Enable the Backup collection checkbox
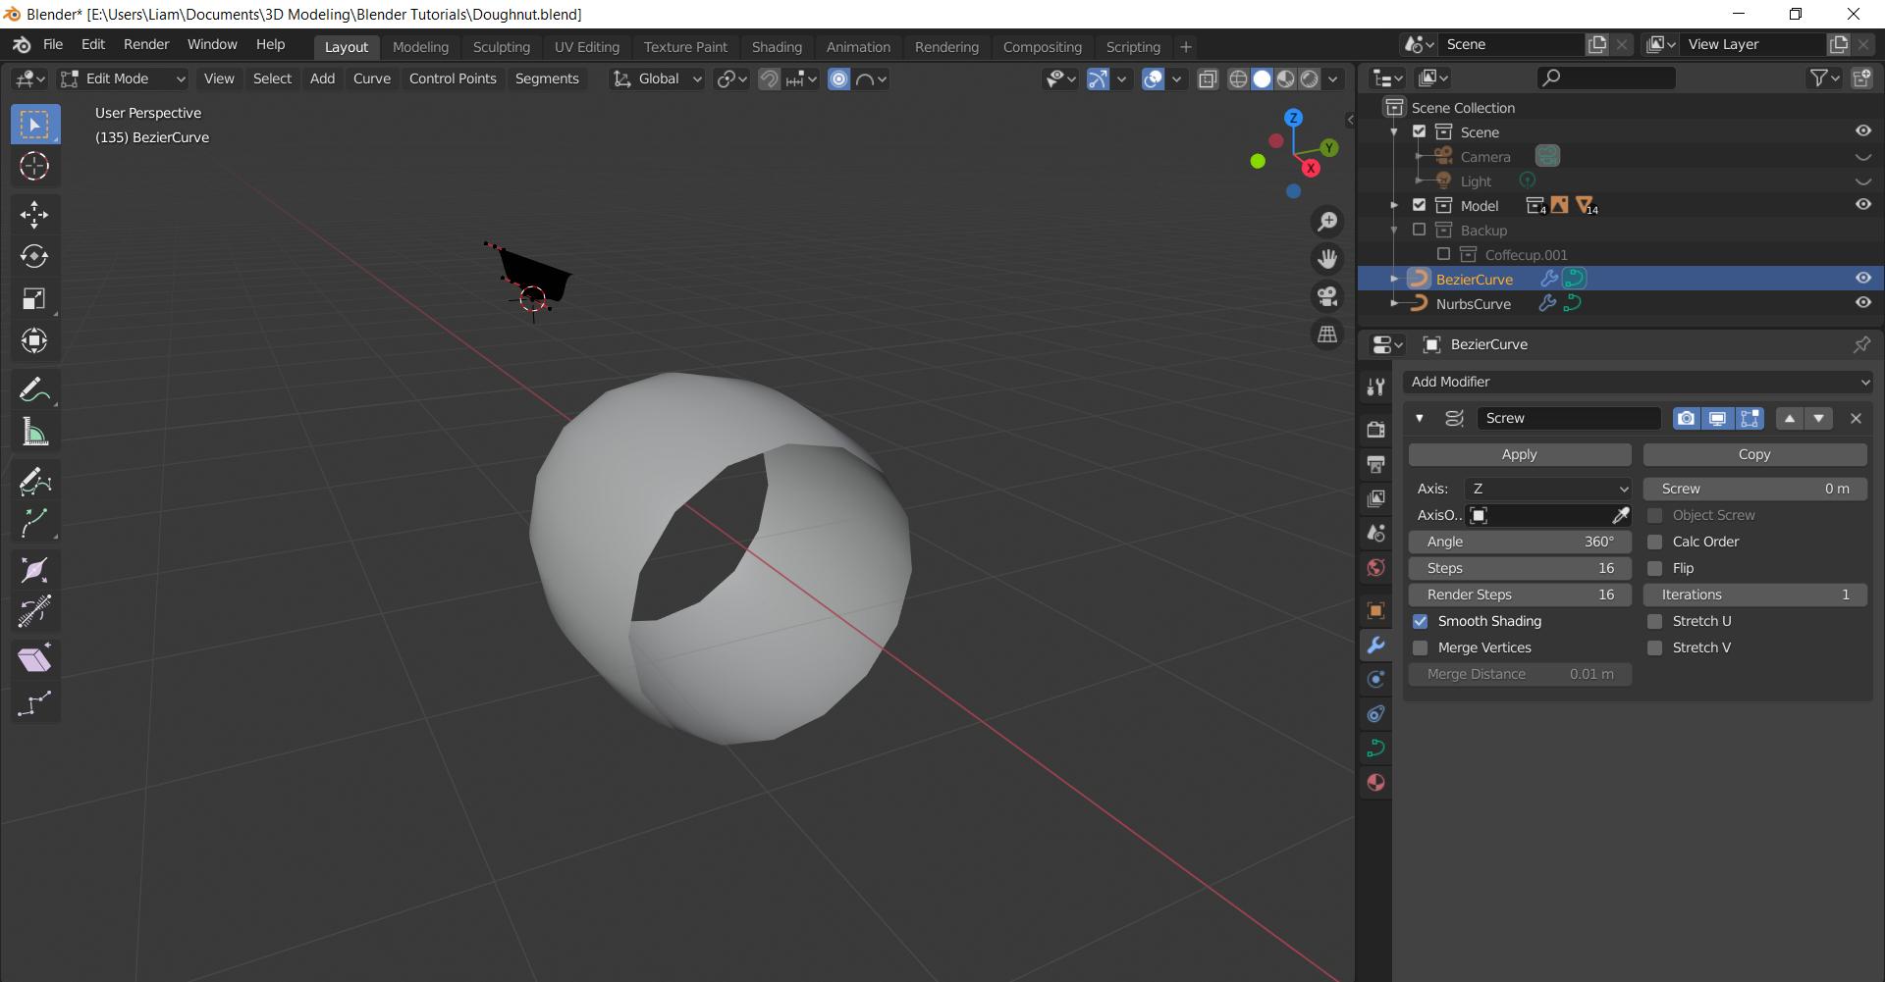Viewport: 1885px width, 982px height. [x=1419, y=230]
